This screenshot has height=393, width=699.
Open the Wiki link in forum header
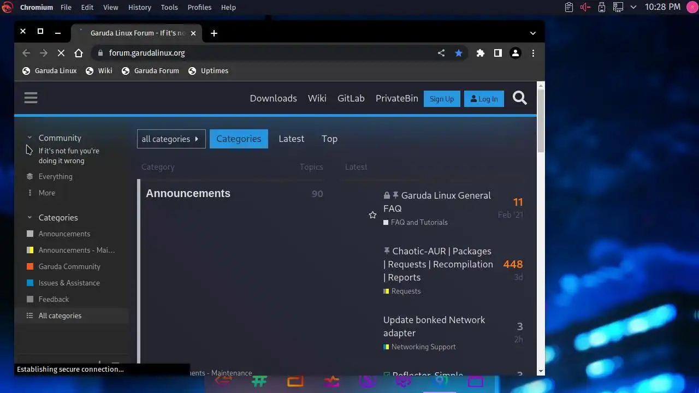point(317,98)
